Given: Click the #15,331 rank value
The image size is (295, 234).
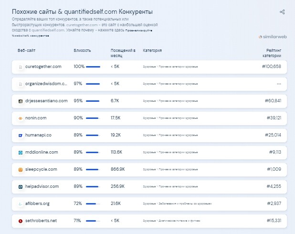Looking at the screenshot, I should tap(274, 221).
